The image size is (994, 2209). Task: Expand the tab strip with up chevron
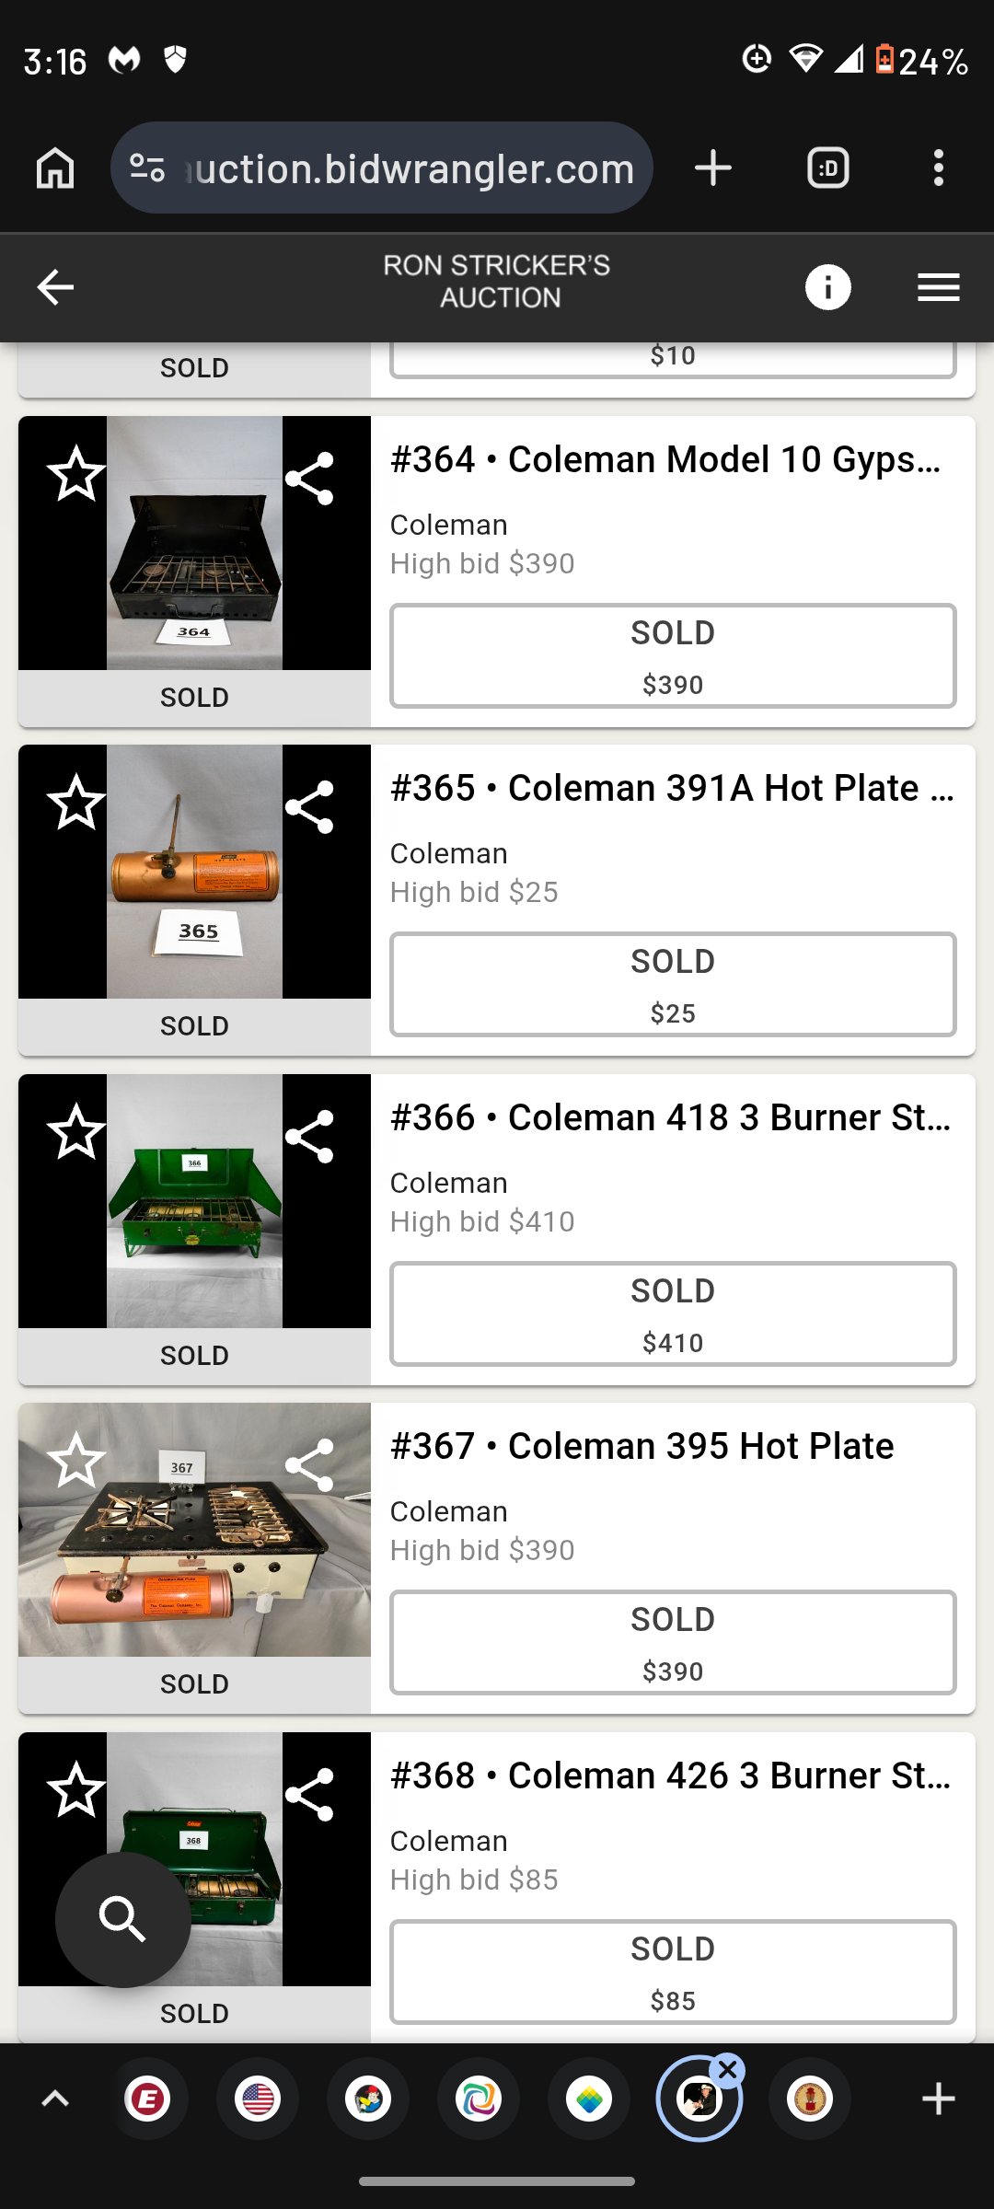click(x=55, y=2099)
